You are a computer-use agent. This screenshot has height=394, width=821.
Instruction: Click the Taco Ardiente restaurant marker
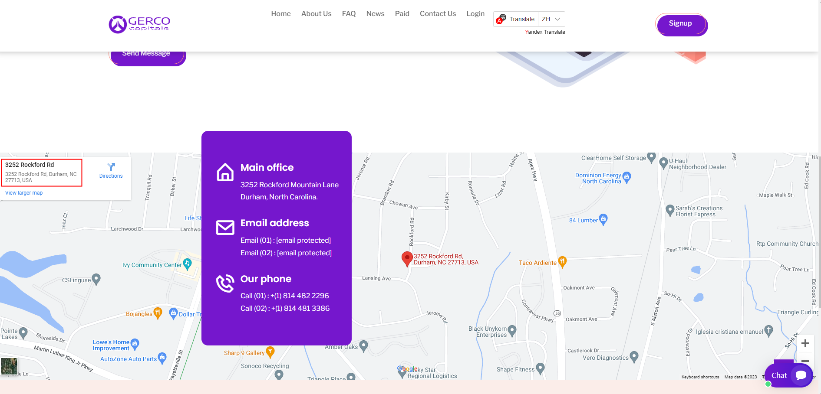tap(562, 261)
